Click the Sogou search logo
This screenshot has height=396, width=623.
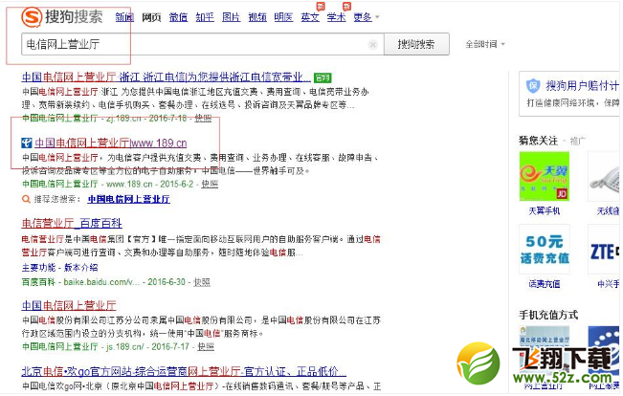pyautogui.click(x=61, y=17)
